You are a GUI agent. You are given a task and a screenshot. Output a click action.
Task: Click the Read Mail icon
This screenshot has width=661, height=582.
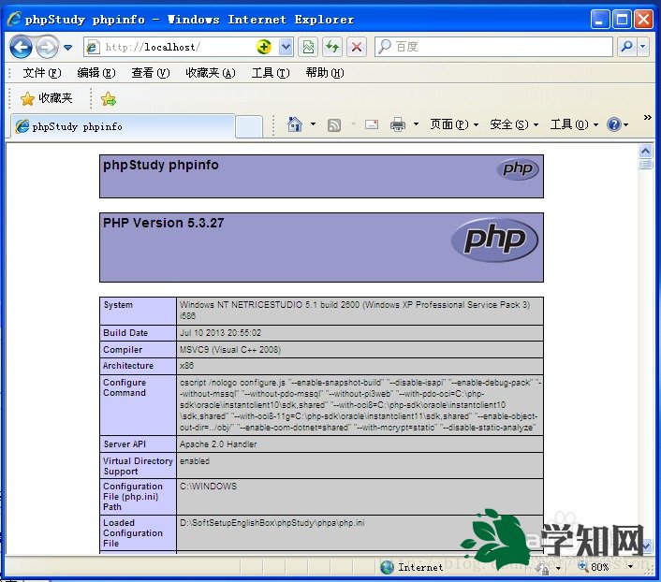pyautogui.click(x=372, y=124)
